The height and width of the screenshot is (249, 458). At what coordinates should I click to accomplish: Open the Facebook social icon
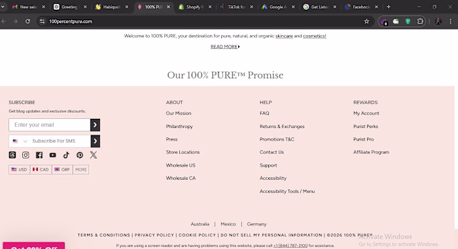coord(39,155)
